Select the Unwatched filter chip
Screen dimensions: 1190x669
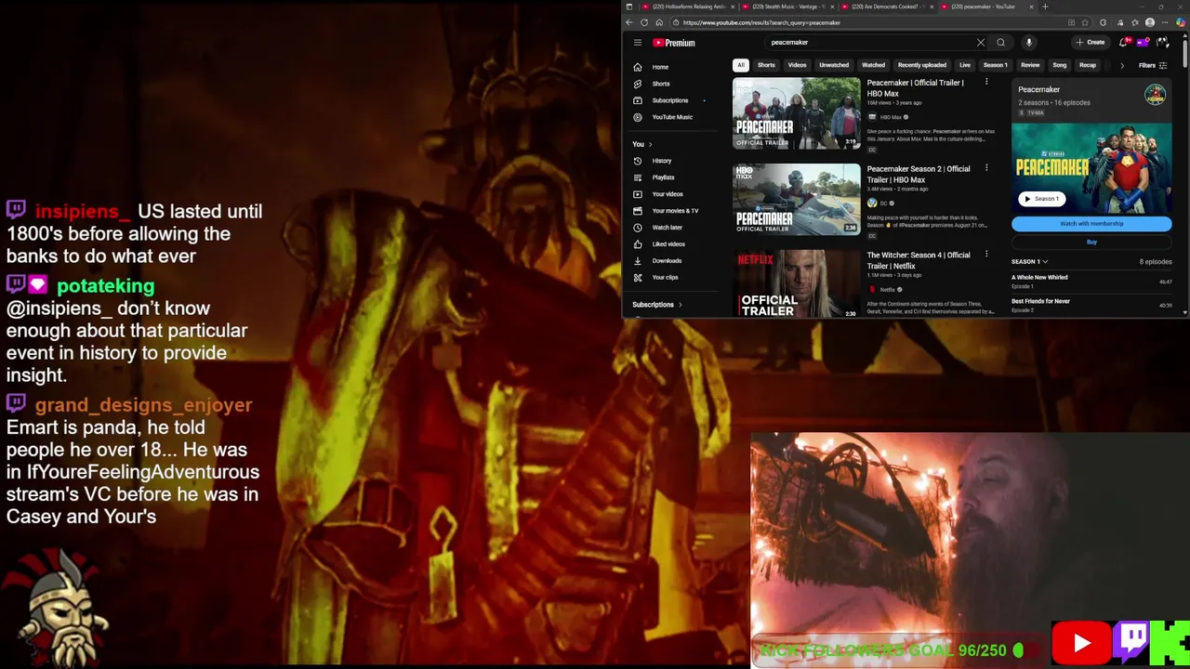point(834,65)
